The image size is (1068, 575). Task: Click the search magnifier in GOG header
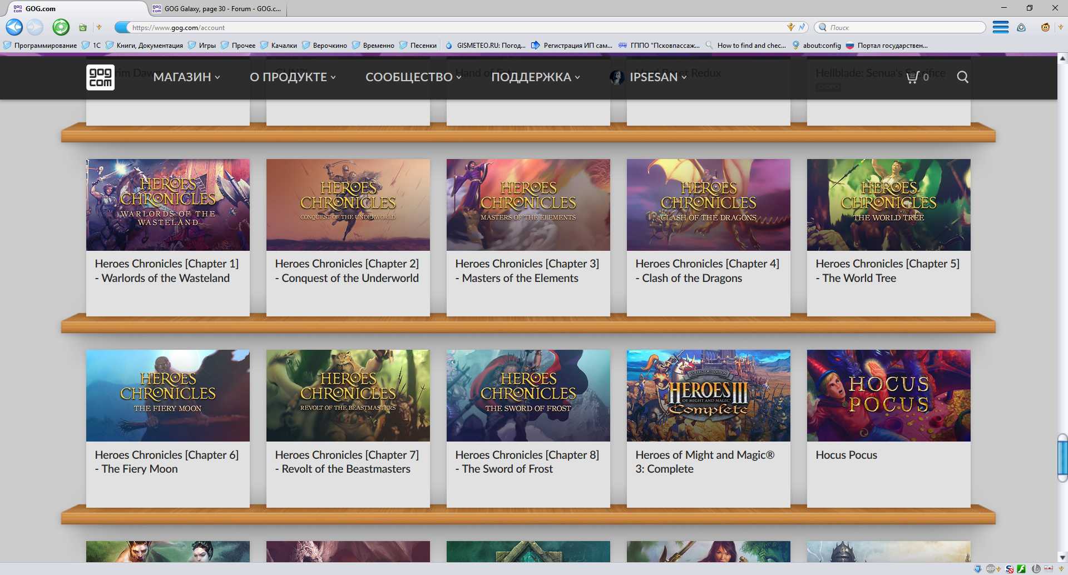pos(962,77)
